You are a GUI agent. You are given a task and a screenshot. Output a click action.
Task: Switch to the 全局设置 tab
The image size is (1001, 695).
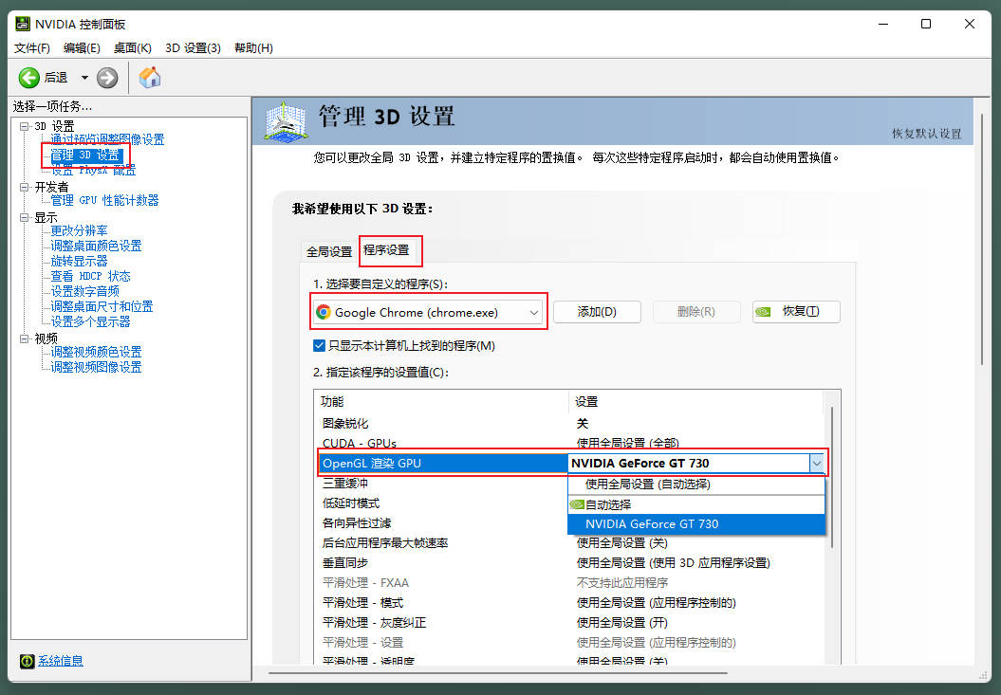[x=328, y=251]
